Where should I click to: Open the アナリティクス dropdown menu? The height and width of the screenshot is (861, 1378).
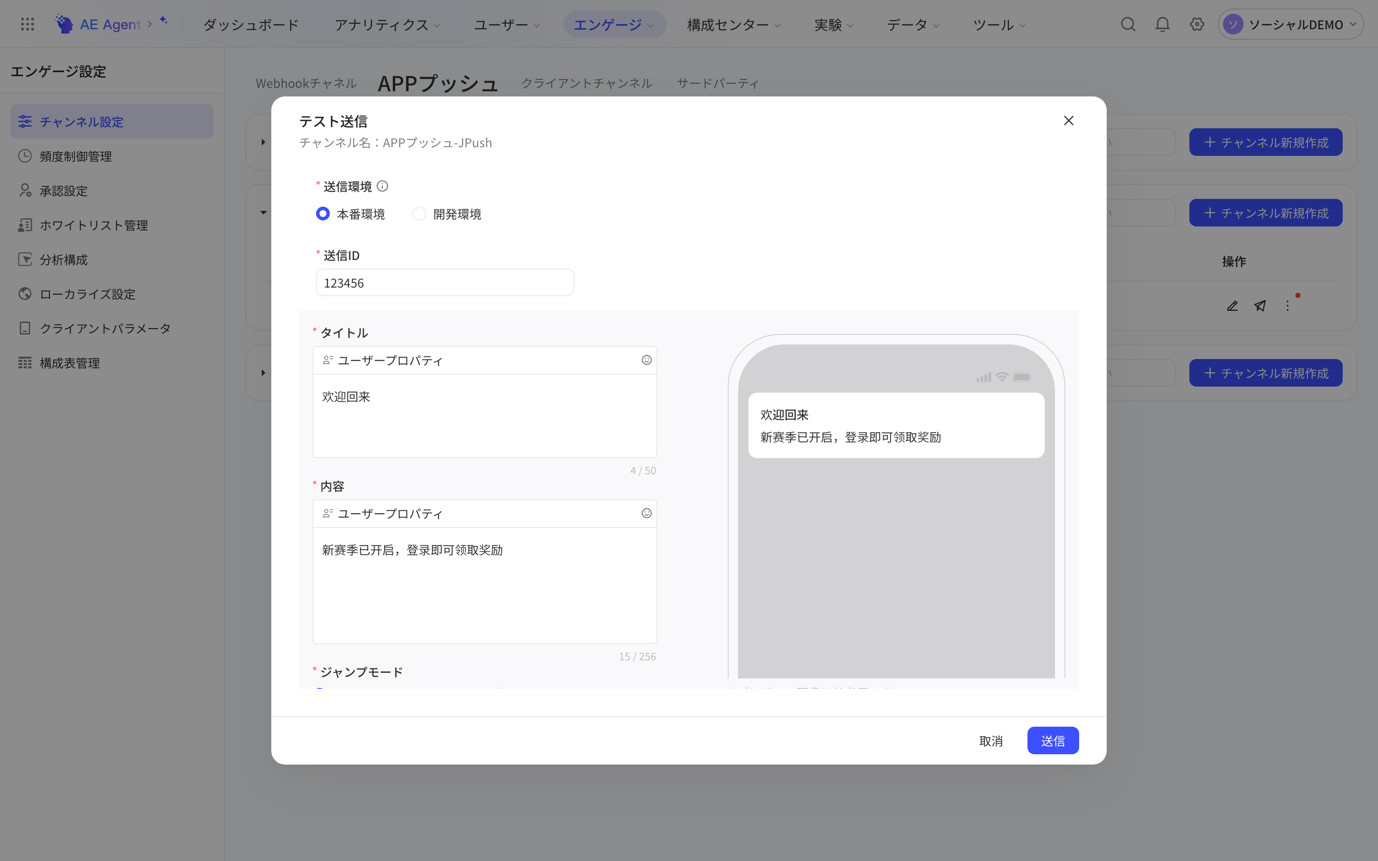[387, 25]
